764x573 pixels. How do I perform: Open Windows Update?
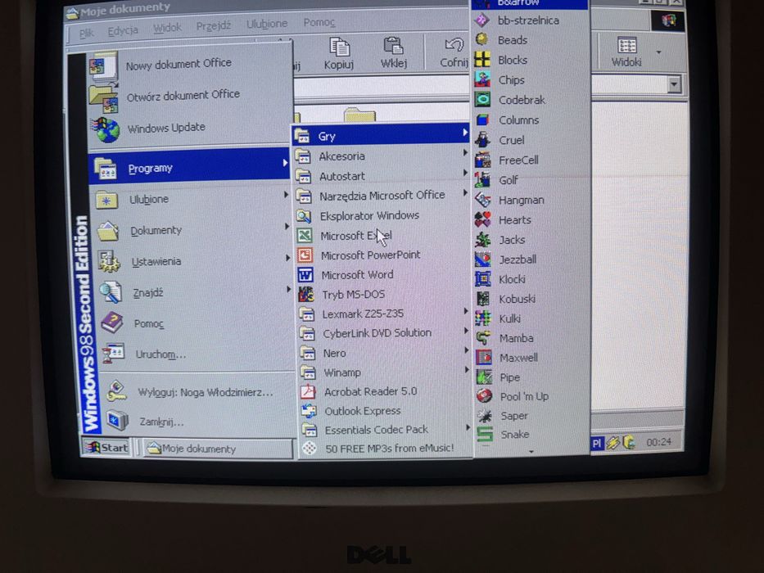click(x=189, y=129)
